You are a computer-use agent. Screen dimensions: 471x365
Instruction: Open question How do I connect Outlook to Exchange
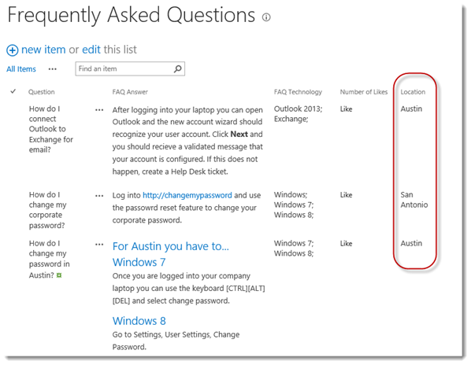(x=51, y=129)
